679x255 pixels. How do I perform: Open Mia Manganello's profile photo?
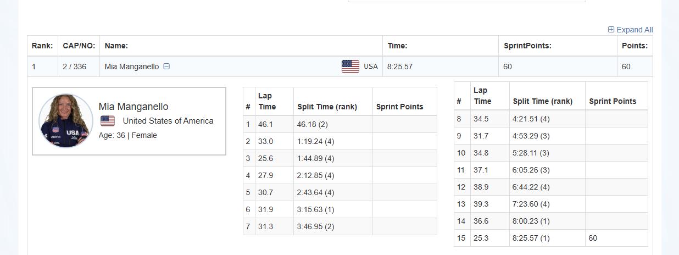tap(66, 121)
